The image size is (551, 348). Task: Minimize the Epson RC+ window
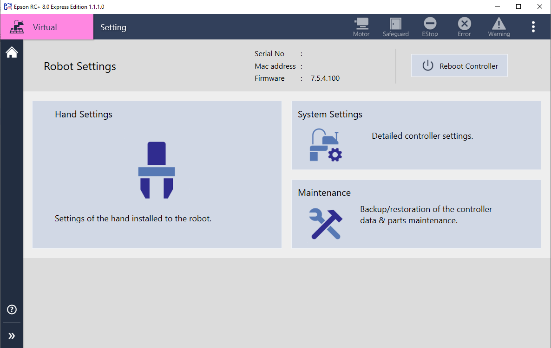tap(498, 6)
